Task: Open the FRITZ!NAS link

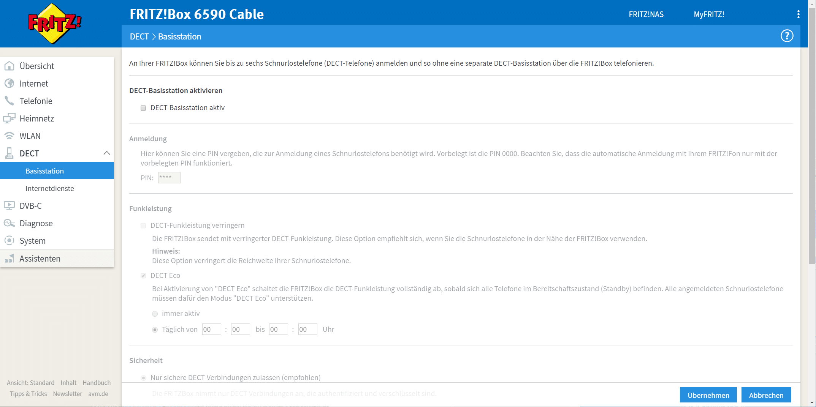Action: click(x=646, y=14)
